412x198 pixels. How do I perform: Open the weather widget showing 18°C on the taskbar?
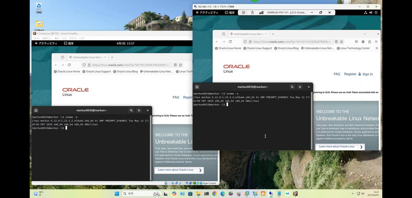[39, 194]
